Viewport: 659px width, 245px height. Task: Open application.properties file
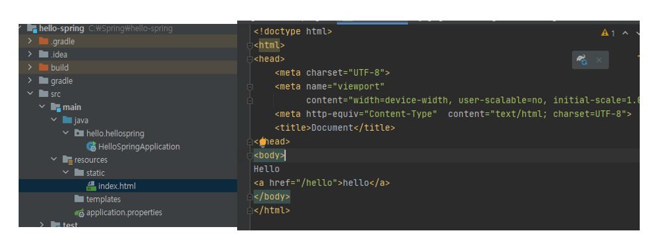tap(124, 212)
